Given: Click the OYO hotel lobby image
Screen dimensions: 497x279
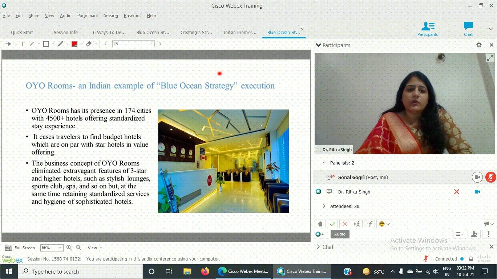Looking at the screenshot, I should [223, 161].
